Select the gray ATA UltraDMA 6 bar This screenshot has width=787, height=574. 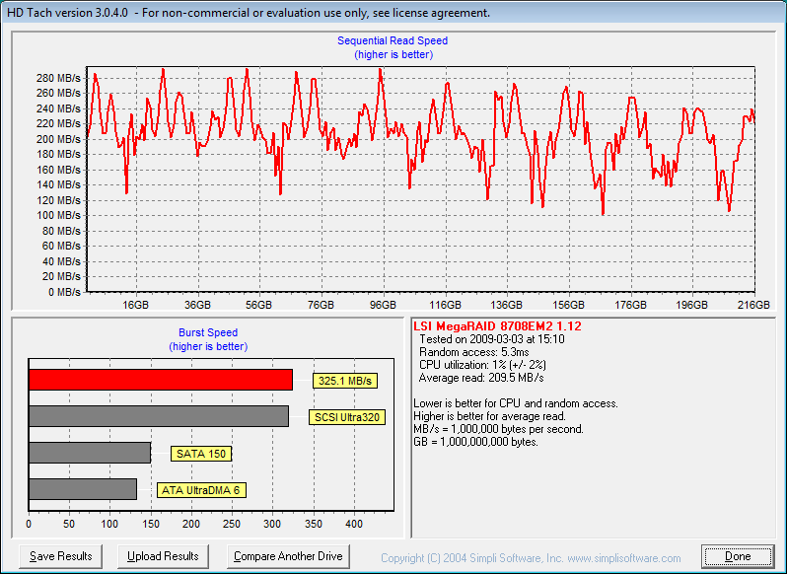83,489
